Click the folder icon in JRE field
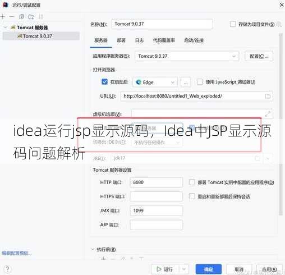 [258, 158]
